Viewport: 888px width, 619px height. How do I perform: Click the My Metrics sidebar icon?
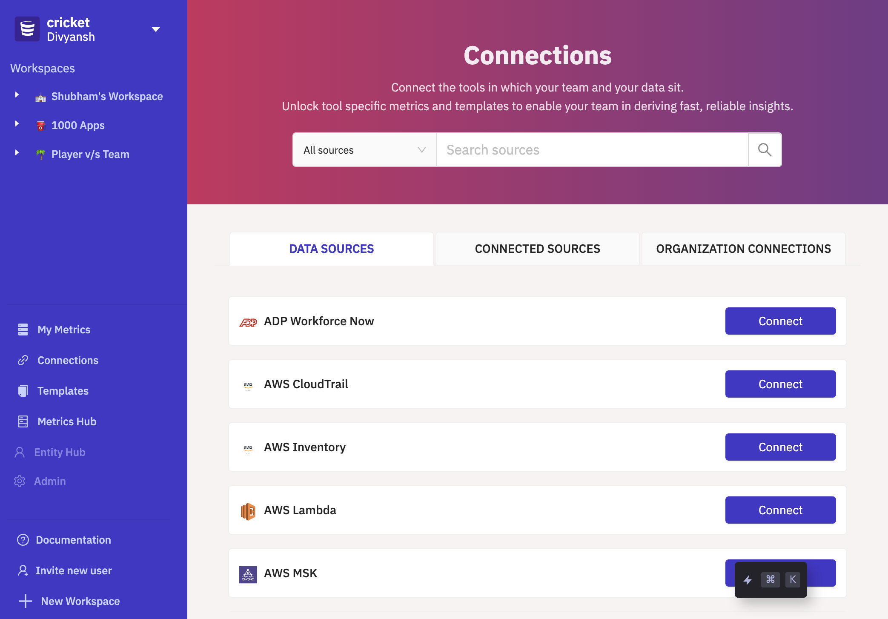pos(23,330)
